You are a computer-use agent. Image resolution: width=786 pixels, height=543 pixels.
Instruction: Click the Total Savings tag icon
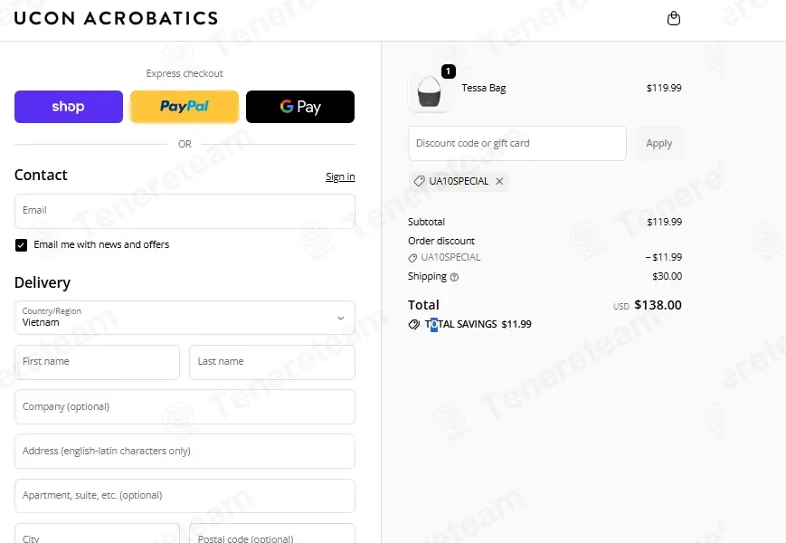tap(414, 324)
